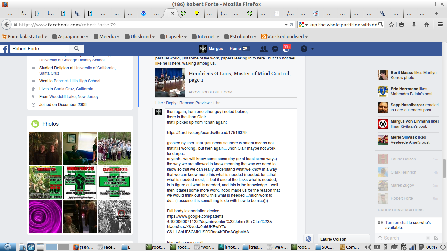Show bookmarks list icon in Firefox toolbar
The height and width of the screenshot is (251, 447).
402,25
